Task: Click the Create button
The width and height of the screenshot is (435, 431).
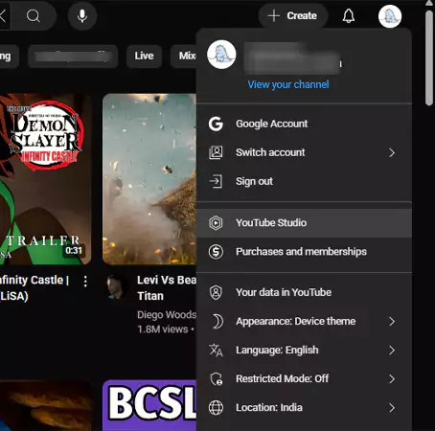Action: (293, 15)
